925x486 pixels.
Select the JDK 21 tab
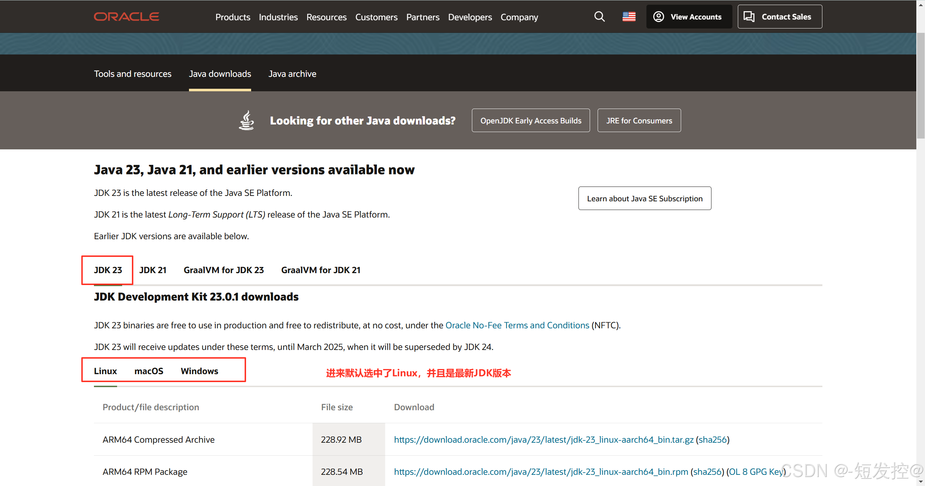[x=153, y=270]
